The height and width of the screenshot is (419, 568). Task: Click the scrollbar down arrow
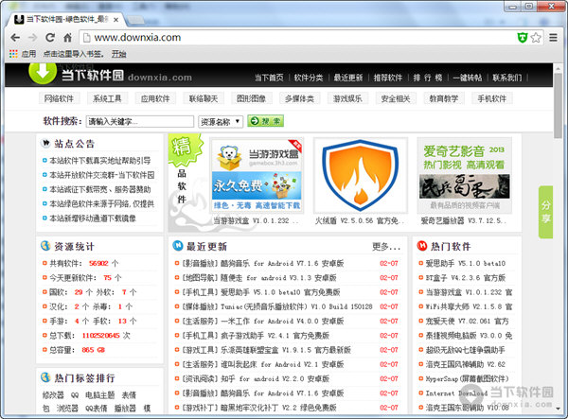coord(558,409)
